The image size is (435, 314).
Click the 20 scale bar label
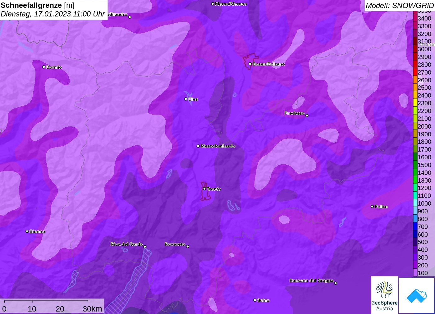[60, 309]
